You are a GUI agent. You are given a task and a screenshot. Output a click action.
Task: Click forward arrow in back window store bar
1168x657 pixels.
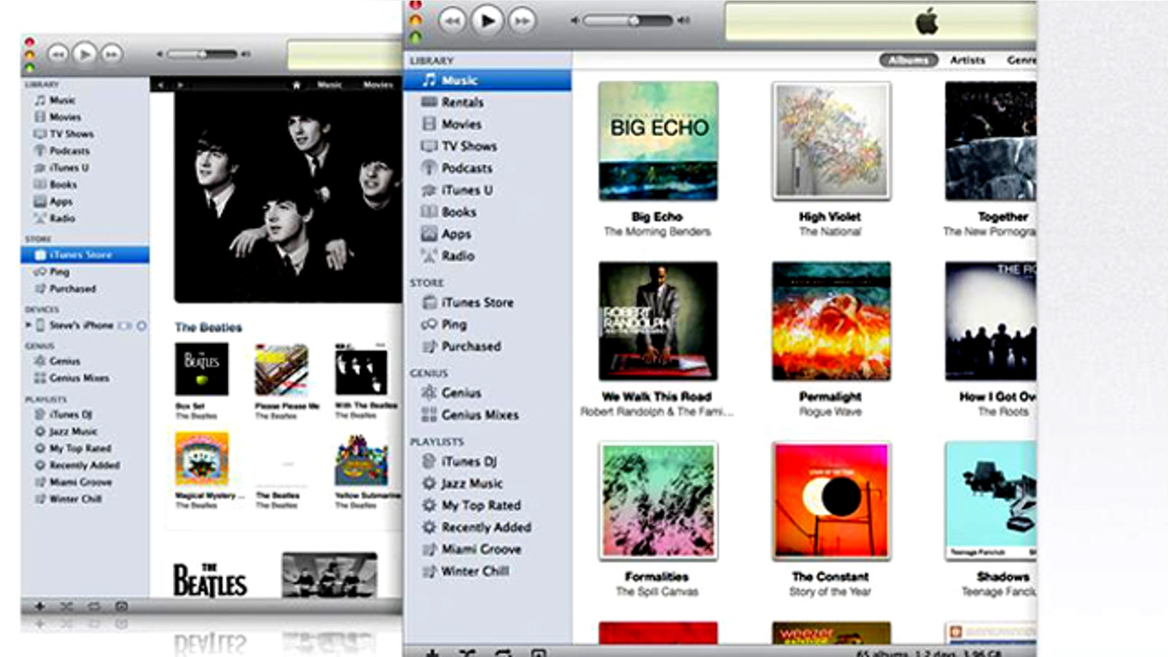click(180, 85)
